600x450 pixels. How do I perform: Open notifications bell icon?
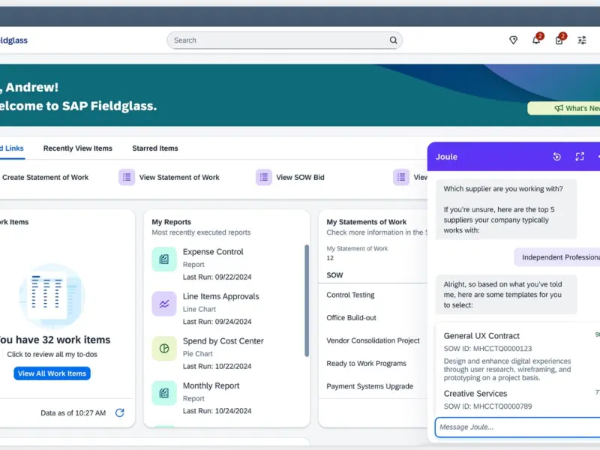(536, 40)
